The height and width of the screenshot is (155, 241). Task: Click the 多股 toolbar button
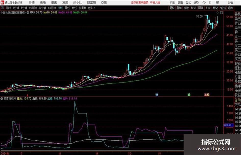[x=186, y=8]
